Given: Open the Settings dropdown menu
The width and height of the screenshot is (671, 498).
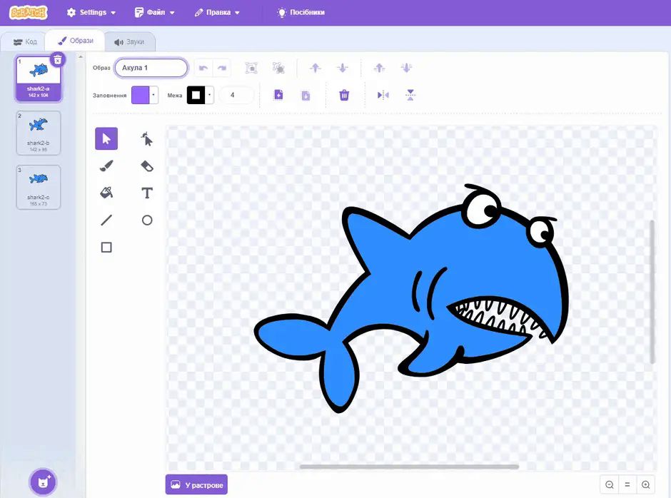Looking at the screenshot, I should point(91,12).
